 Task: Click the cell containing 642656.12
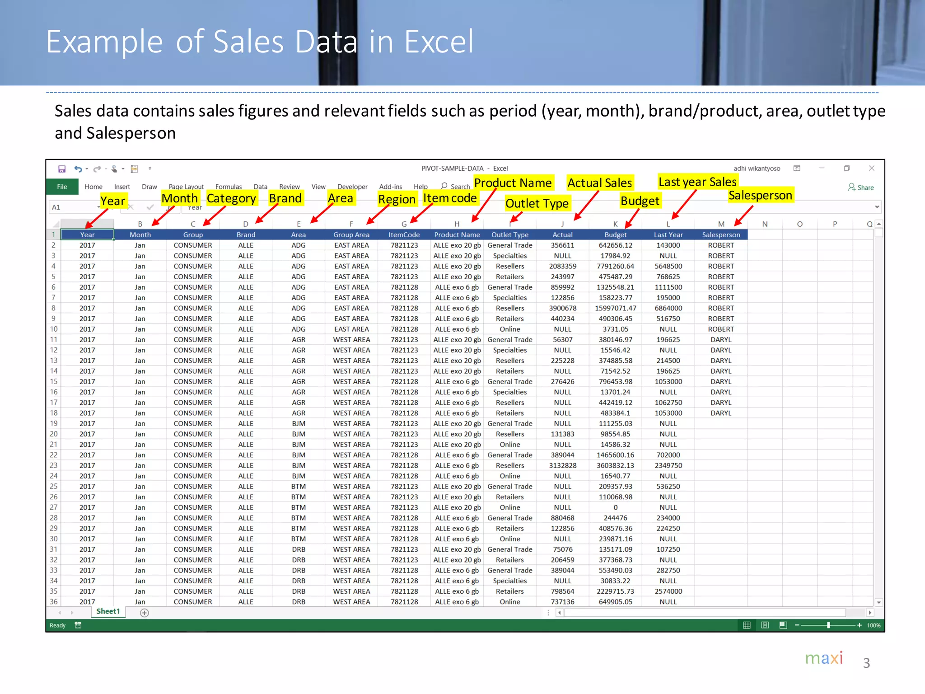click(x=615, y=245)
